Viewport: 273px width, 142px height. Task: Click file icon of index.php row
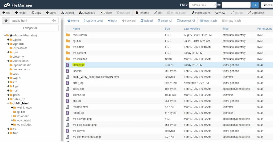67,89
